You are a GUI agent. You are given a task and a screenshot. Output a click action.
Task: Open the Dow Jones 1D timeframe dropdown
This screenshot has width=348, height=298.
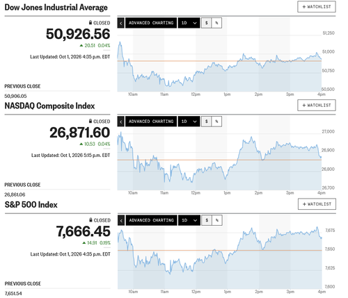pyautogui.click(x=189, y=23)
